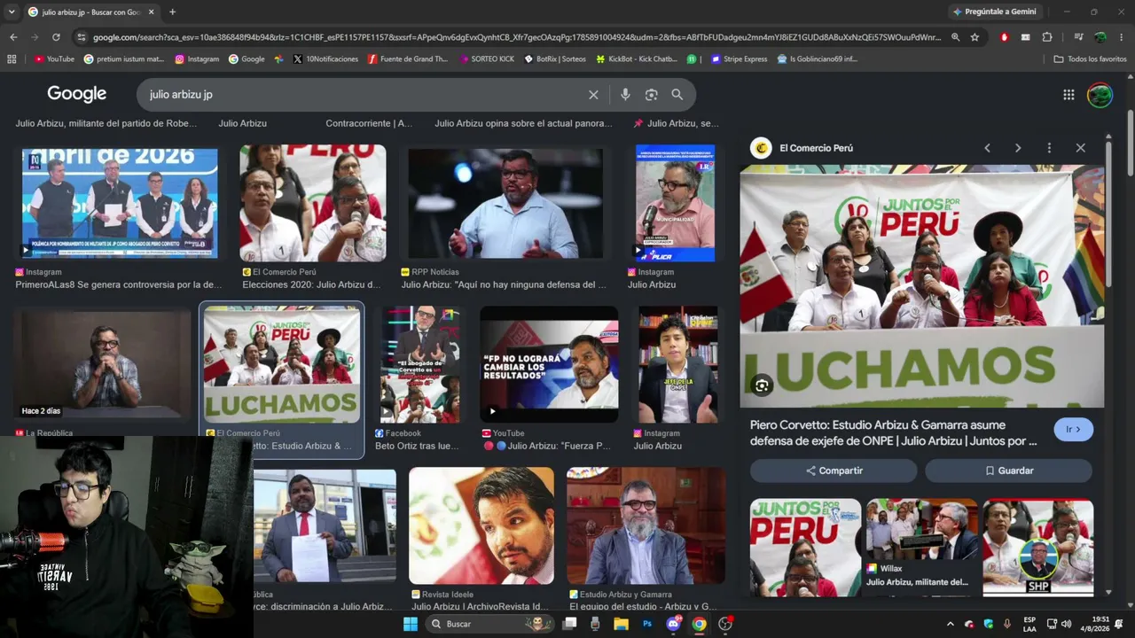This screenshot has height=638, width=1135.
Task: Click the Compartir button
Action: (834, 471)
